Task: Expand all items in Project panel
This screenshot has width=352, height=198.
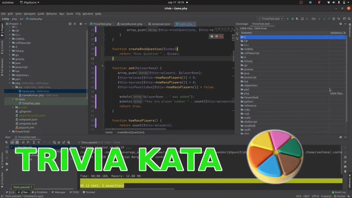Action: pyautogui.click(x=75, y=24)
